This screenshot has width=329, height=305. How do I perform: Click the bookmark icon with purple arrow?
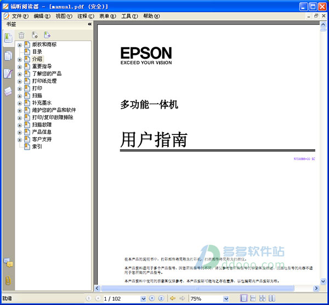[x=47, y=35]
